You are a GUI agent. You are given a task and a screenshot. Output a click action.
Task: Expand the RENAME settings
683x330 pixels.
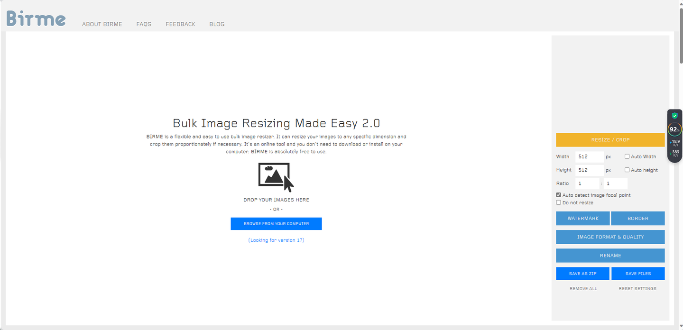point(610,256)
